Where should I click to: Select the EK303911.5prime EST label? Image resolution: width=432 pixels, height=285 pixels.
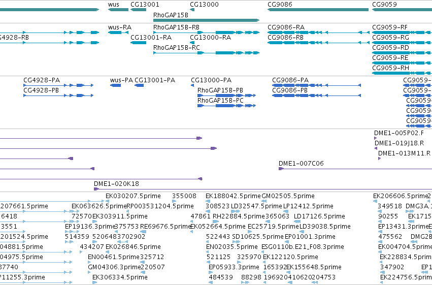120,216
